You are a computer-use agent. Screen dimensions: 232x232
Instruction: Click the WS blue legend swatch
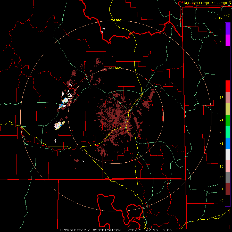[x=228, y=143]
